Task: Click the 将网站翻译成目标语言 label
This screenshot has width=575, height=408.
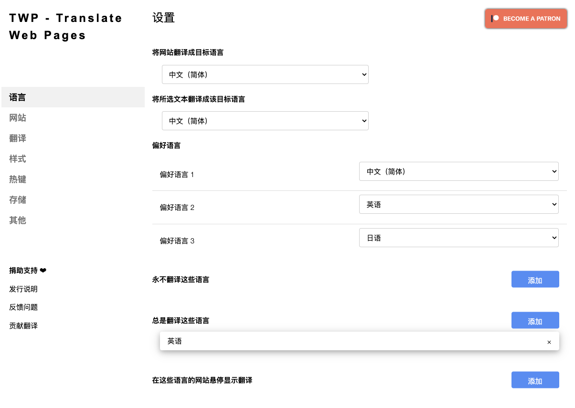Action: [x=188, y=52]
